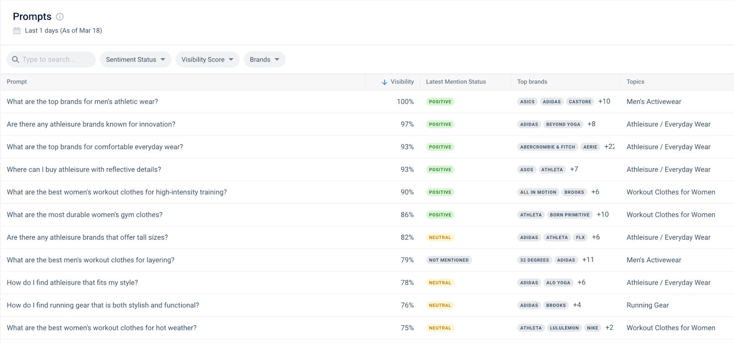Focus the Type to search field

51,60
